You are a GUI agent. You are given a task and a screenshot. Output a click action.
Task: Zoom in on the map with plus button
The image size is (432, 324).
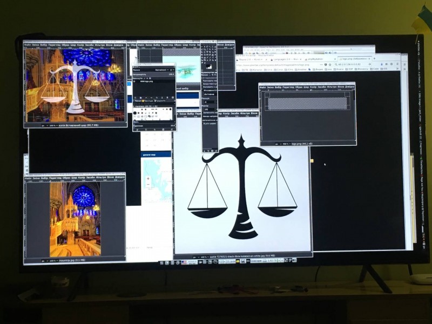[148, 178]
